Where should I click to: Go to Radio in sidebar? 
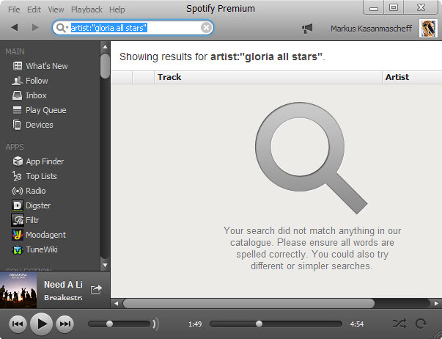pos(35,191)
